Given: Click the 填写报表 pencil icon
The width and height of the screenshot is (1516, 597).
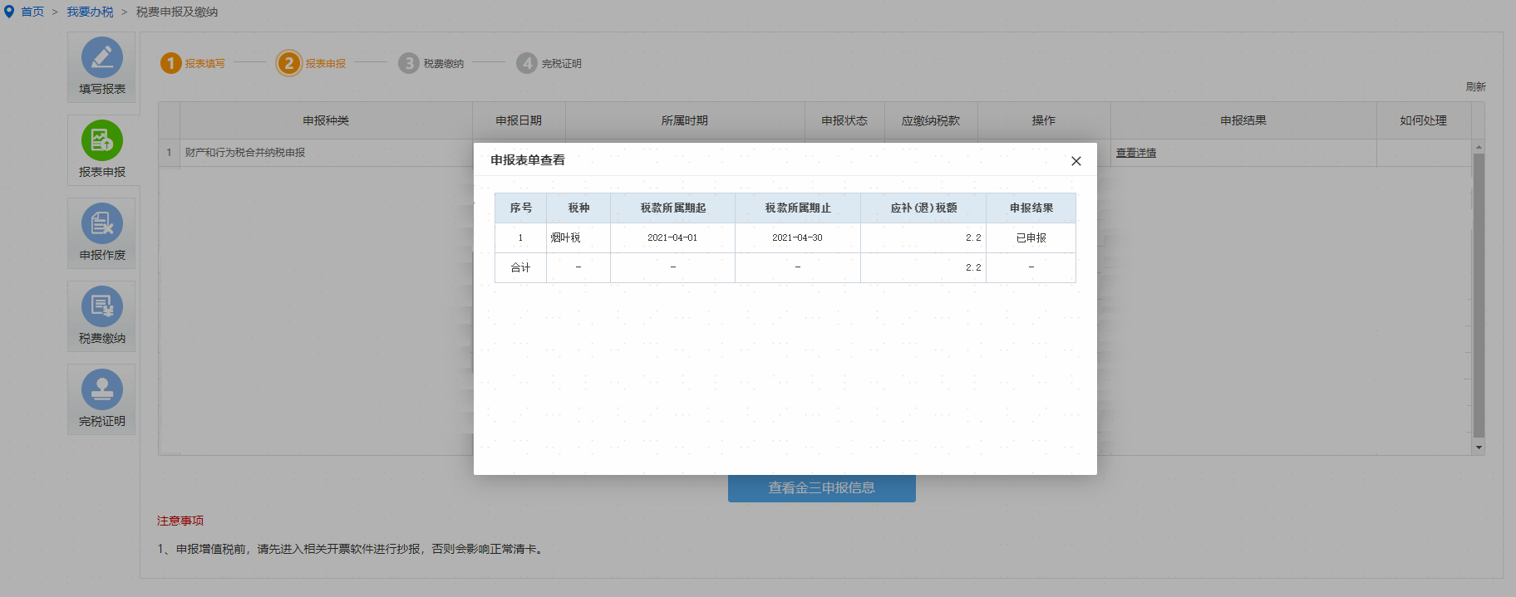Looking at the screenshot, I should 102,58.
